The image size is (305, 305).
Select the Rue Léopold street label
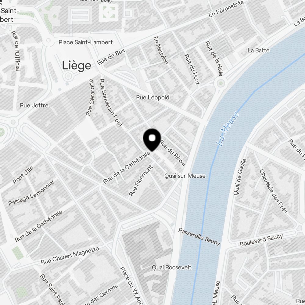[153, 97]
